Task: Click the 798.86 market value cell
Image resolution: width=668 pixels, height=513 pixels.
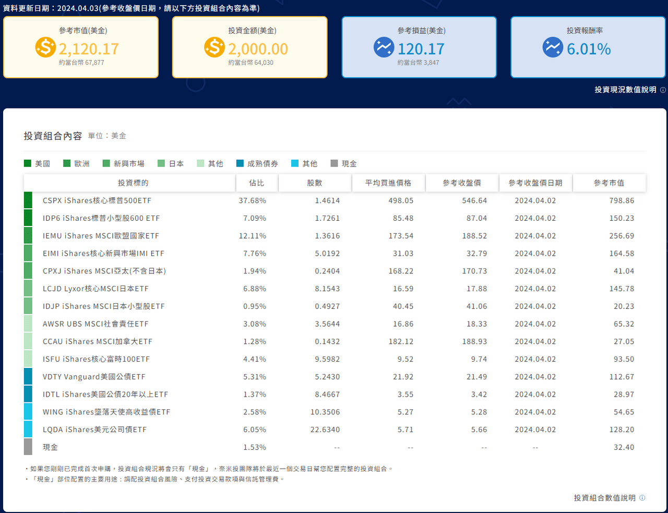Action: click(622, 200)
